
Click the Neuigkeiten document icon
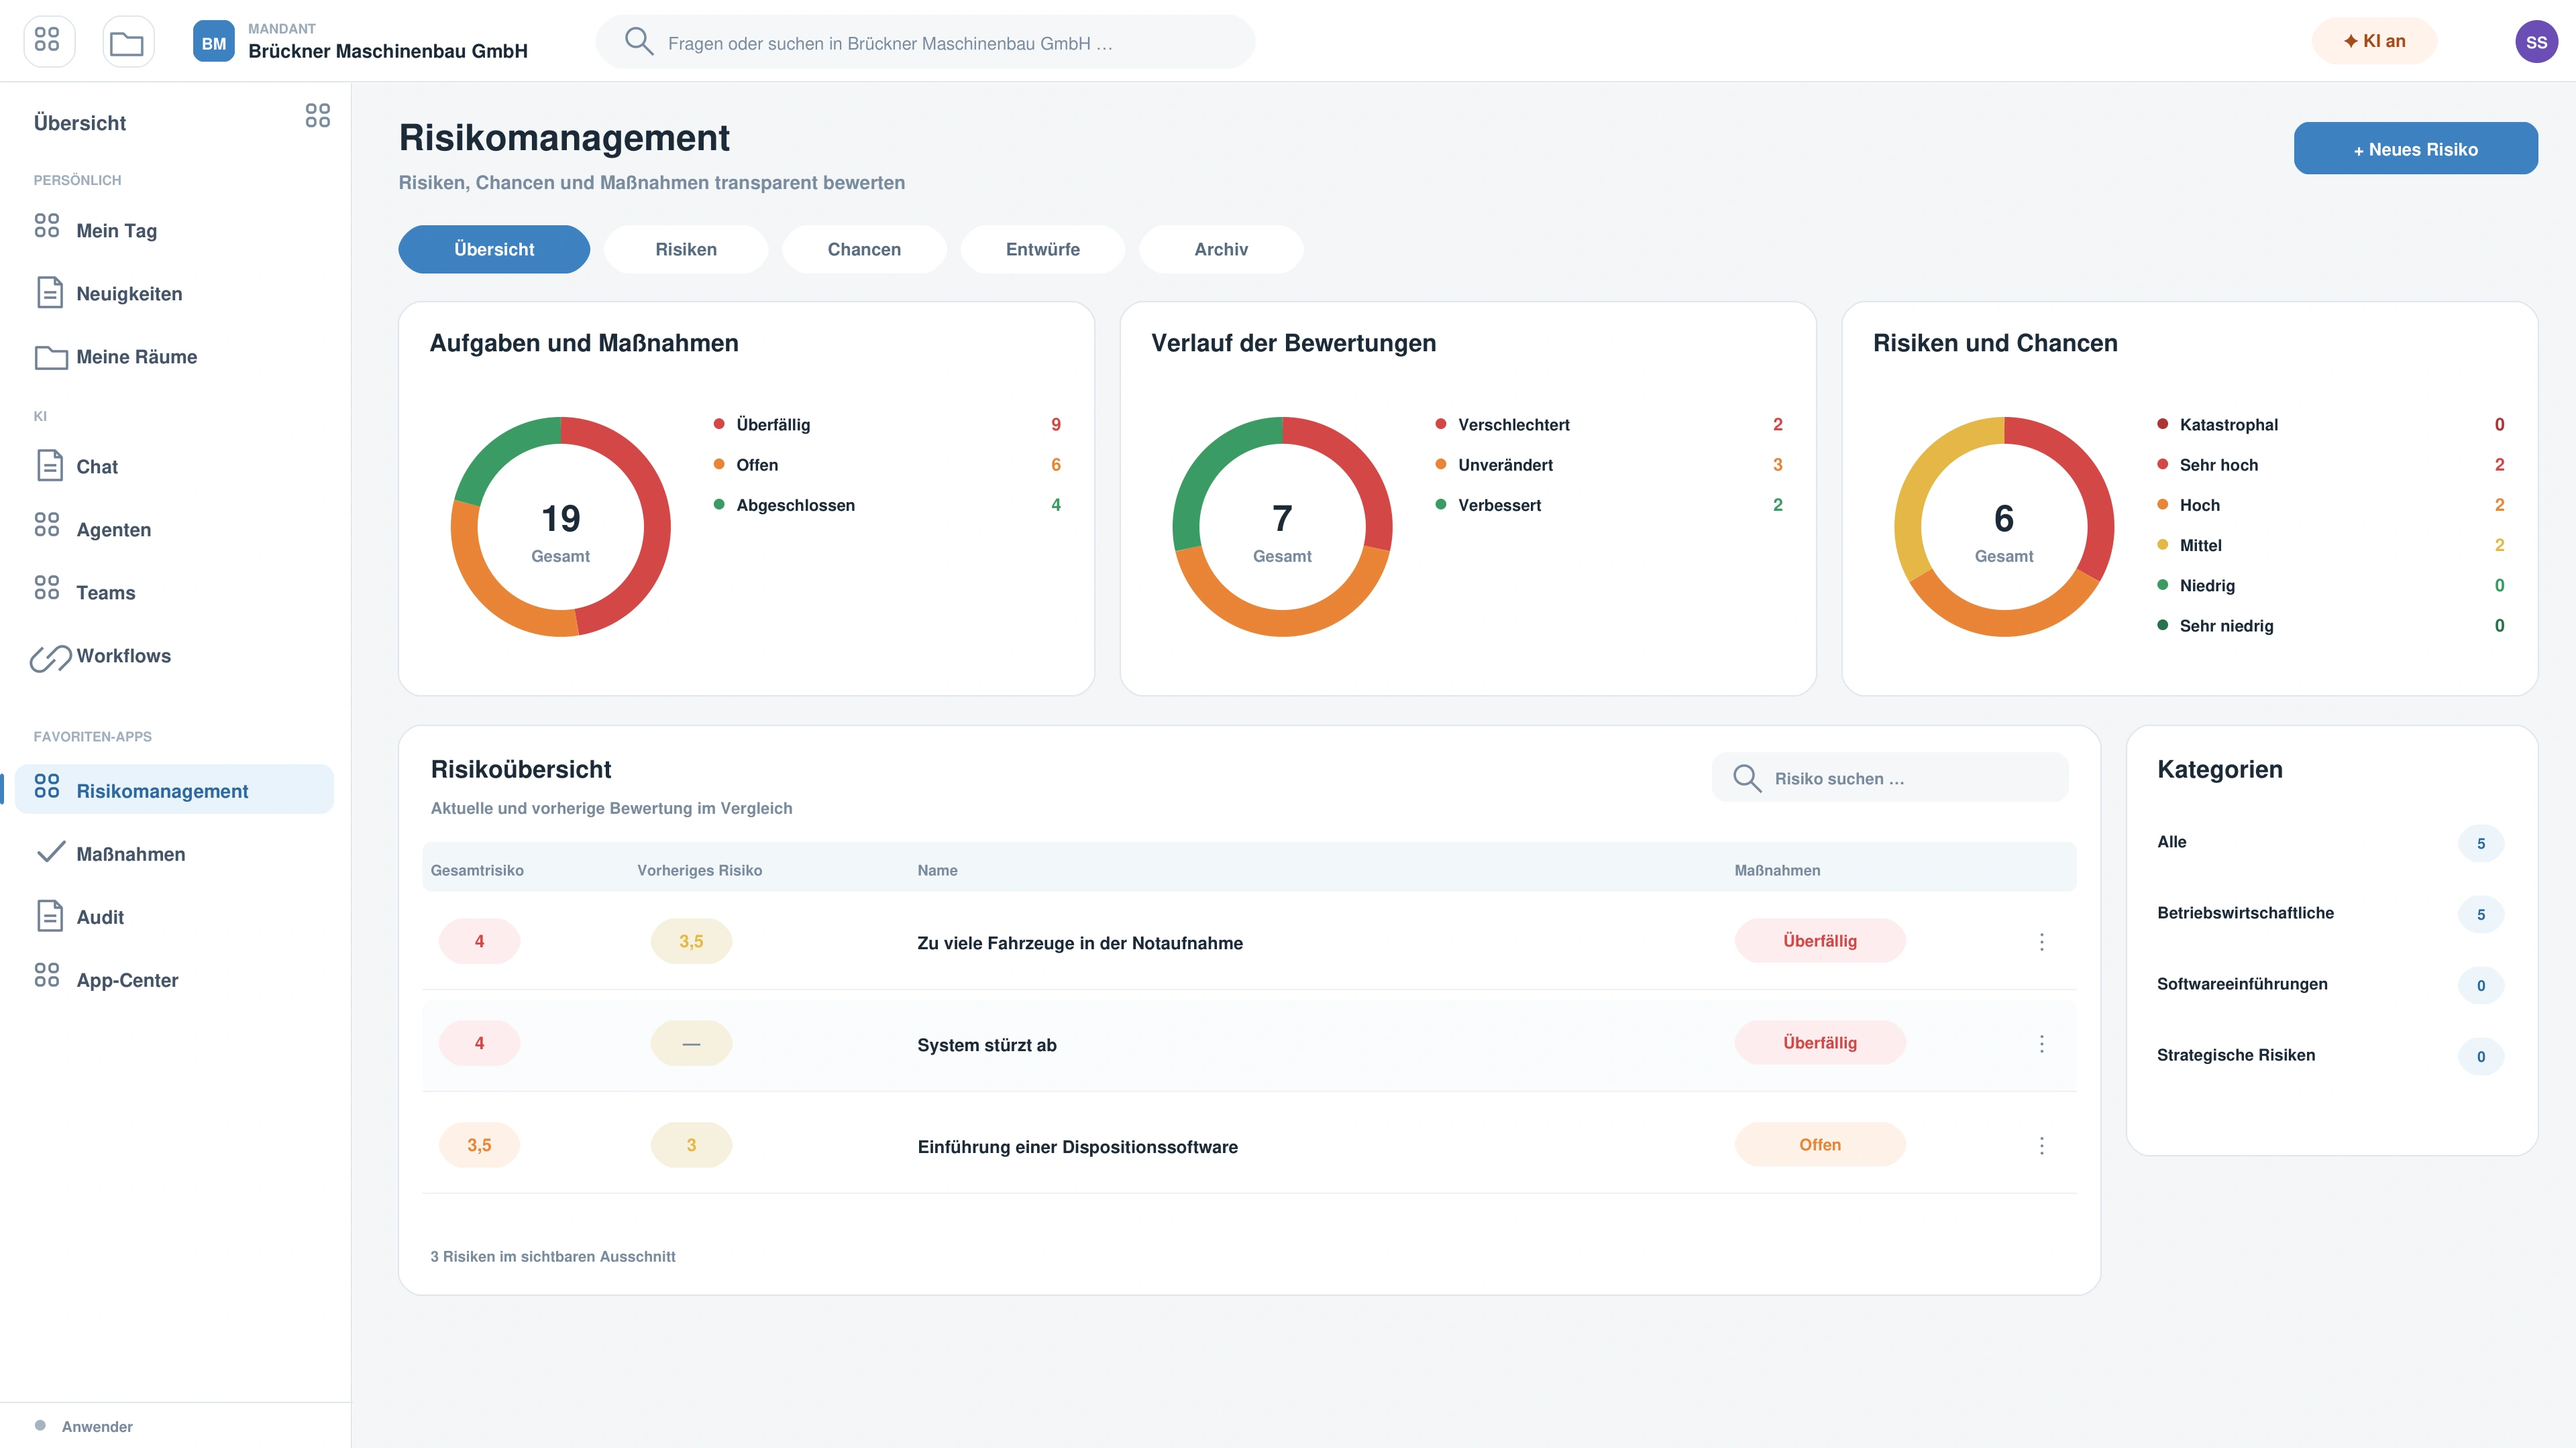(50, 293)
